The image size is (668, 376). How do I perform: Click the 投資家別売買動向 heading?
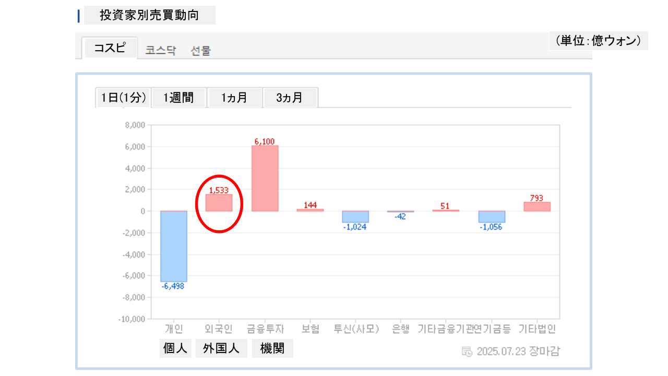pos(149,15)
